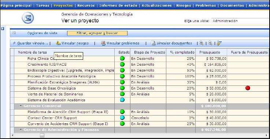The height and width of the screenshot is (139, 270).
Task: Open the Recursos menu
Action: coord(86,6)
